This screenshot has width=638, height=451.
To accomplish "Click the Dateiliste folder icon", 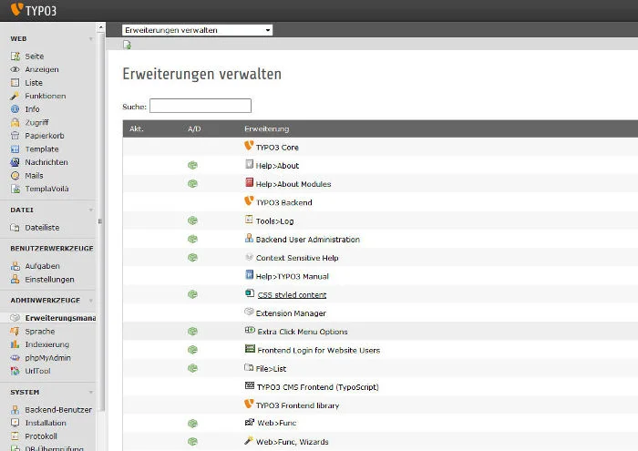I will [15, 228].
